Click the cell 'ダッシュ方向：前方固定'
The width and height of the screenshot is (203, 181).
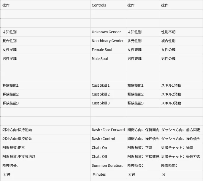(x=181, y=130)
